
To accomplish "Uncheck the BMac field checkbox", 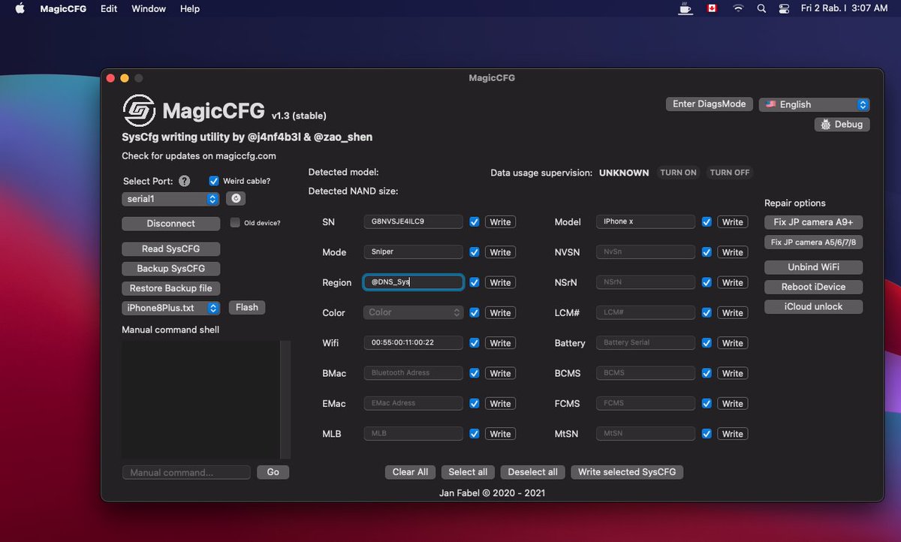I will pos(475,373).
